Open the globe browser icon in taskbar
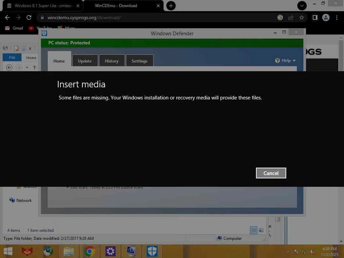This screenshot has width=344, height=258. pyautogui.click(x=48, y=251)
